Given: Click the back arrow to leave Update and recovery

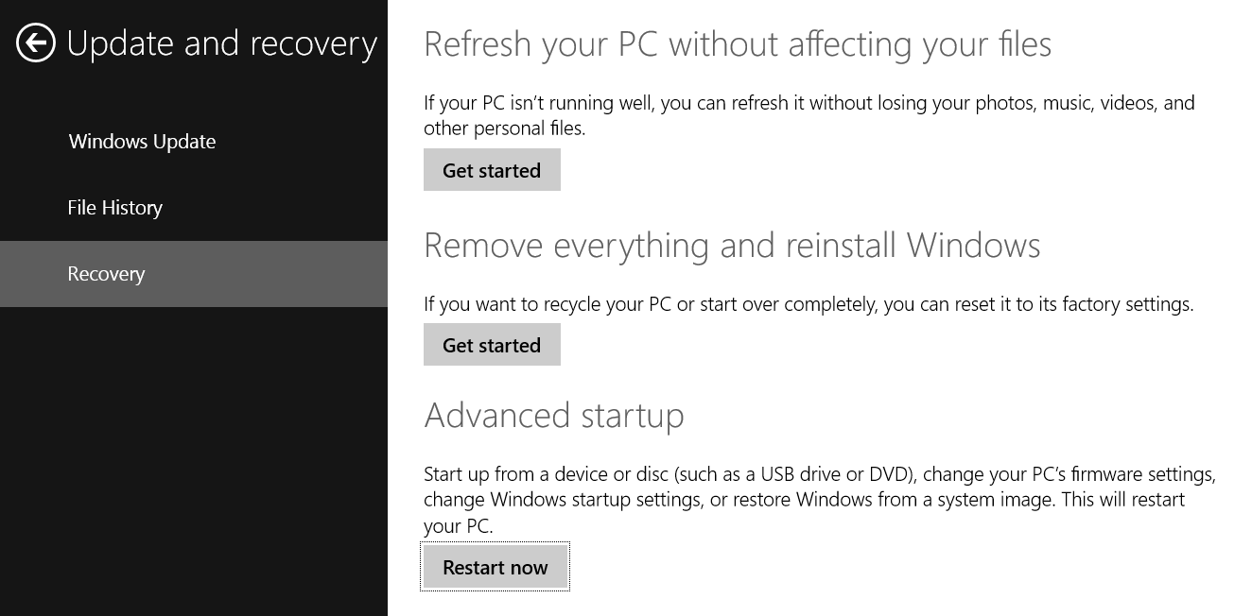Looking at the screenshot, I should tap(35, 43).
